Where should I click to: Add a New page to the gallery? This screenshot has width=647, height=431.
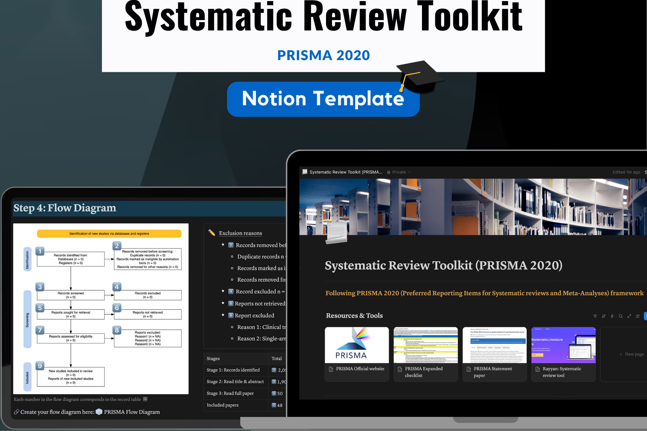[x=631, y=354]
